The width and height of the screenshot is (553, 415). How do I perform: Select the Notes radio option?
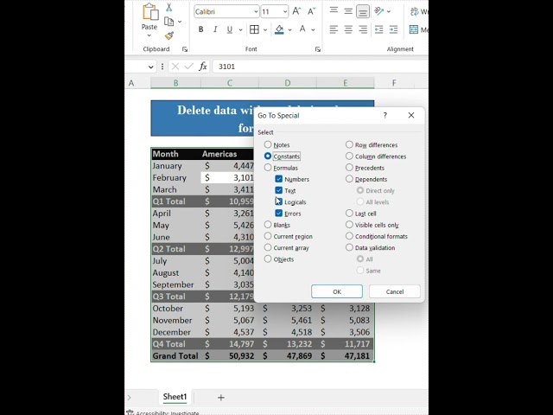[x=268, y=144]
